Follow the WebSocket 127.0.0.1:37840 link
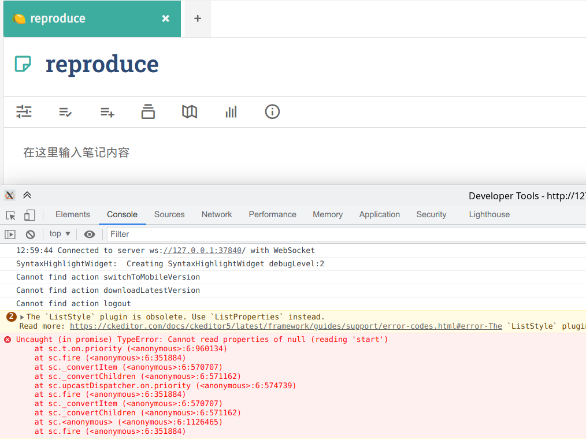586x439 pixels. 202,250
